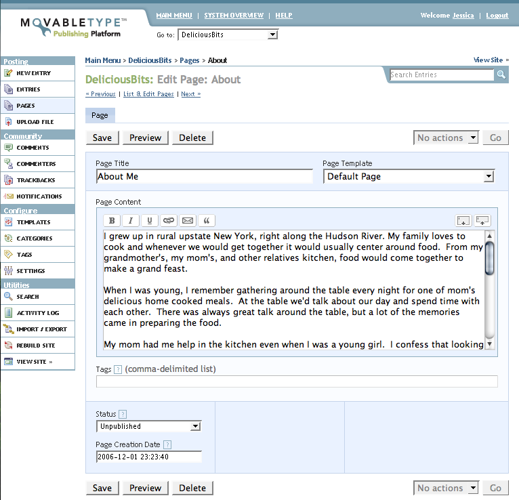
Task: Insert an email link with the envelope icon
Action: (188, 220)
